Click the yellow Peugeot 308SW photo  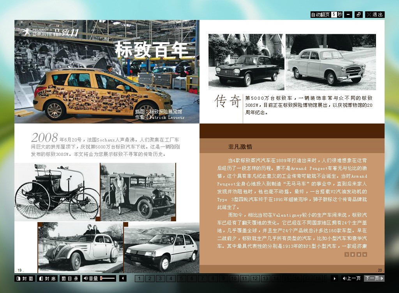point(107,72)
